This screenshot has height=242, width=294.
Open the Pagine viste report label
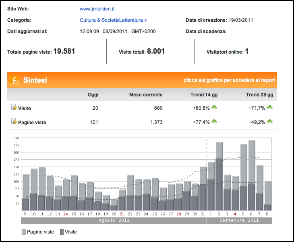32,122
